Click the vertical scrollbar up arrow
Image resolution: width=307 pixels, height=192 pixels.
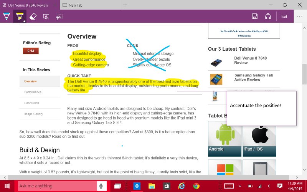pyautogui.click(x=304, y=28)
